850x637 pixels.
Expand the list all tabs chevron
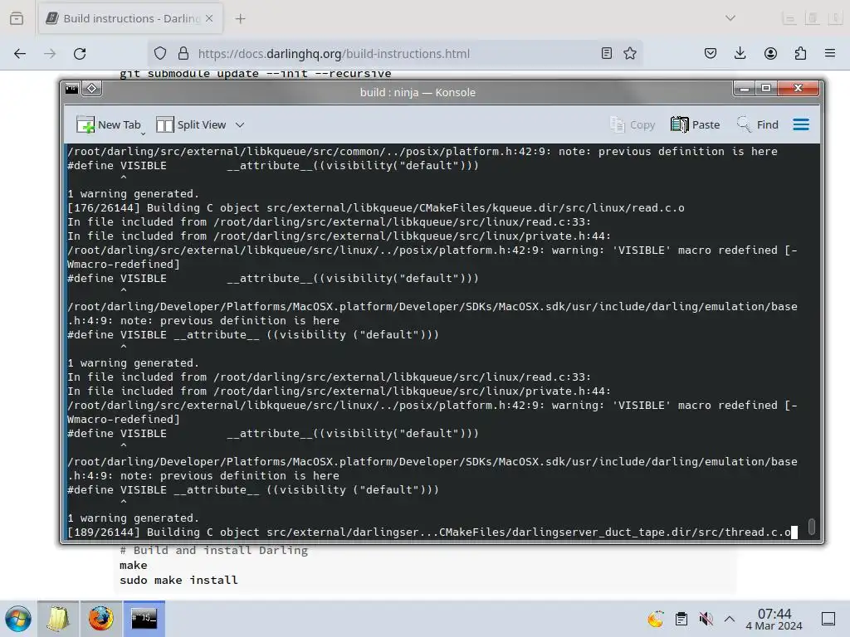tap(730, 18)
